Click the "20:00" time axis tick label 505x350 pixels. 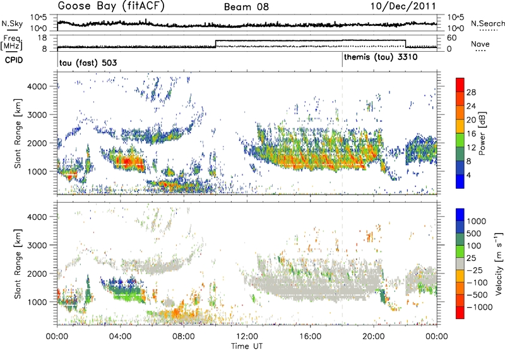(373, 337)
